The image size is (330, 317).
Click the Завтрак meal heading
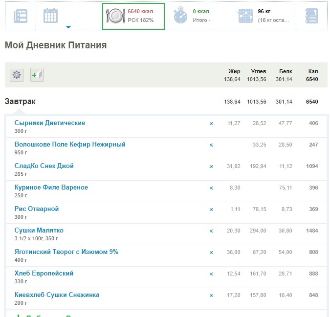(20, 102)
